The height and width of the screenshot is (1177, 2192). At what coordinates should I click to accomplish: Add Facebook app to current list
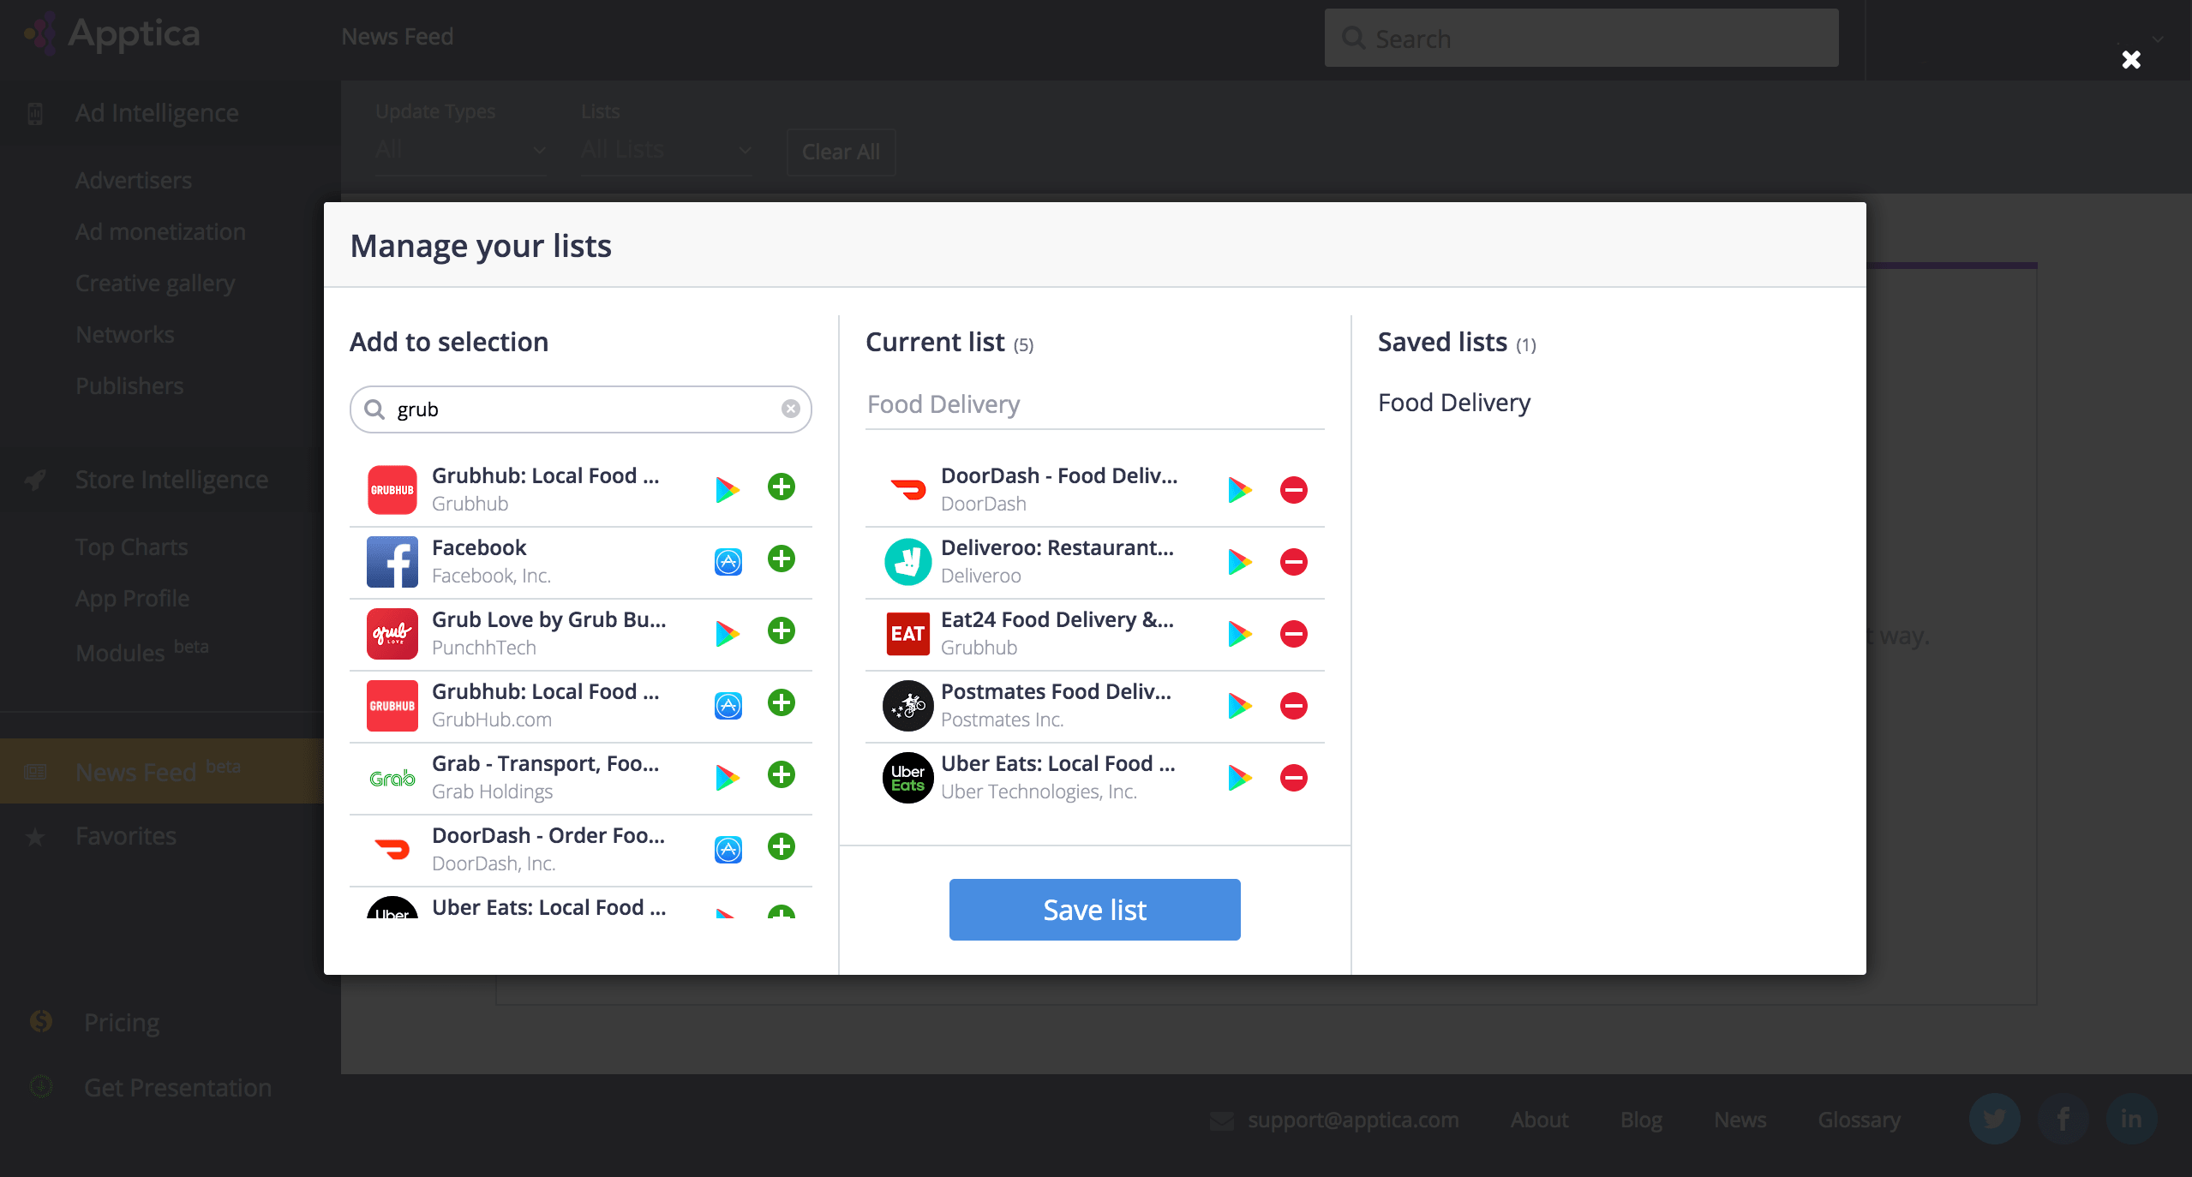point(781,559)
